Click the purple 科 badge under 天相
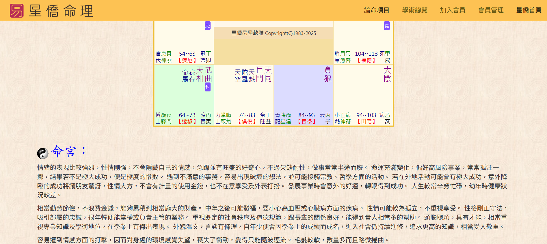 point(208,87)
